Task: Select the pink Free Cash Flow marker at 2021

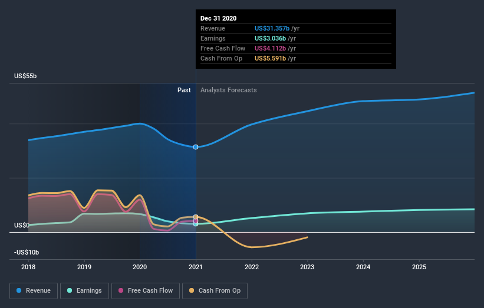Action: pos(196,221)
